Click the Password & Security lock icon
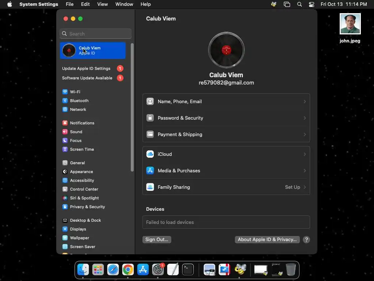374x281 pixels. tap(150, 118)
